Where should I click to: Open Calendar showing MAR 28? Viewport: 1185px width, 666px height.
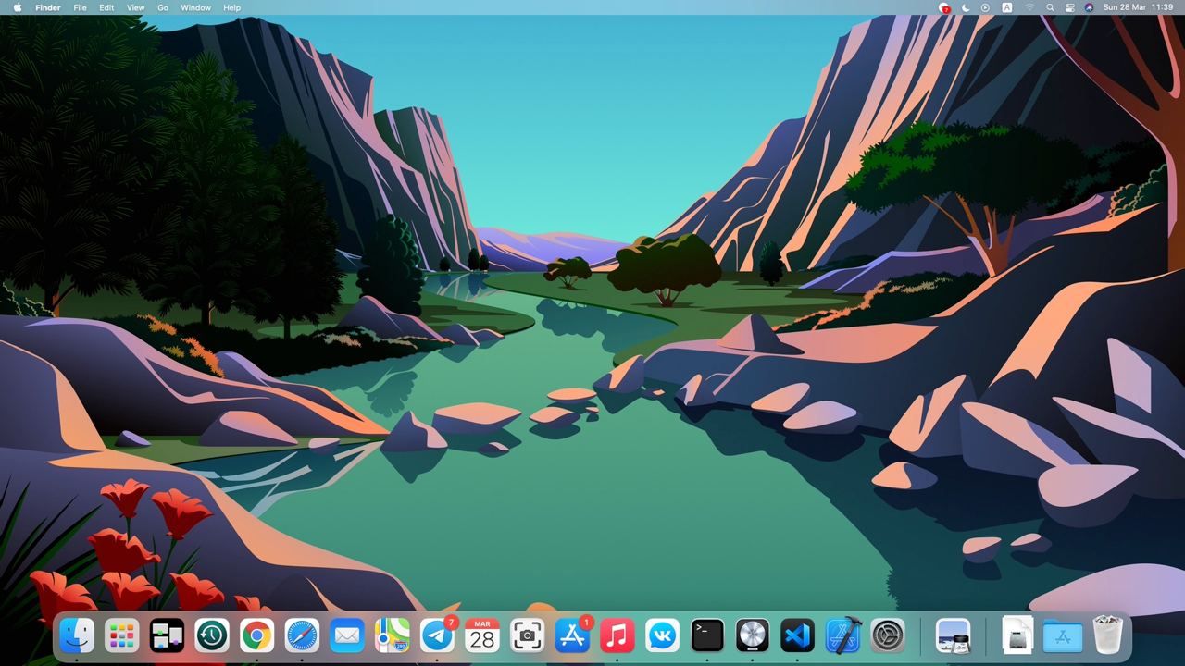pyautogui.click(x=481, y=635)
